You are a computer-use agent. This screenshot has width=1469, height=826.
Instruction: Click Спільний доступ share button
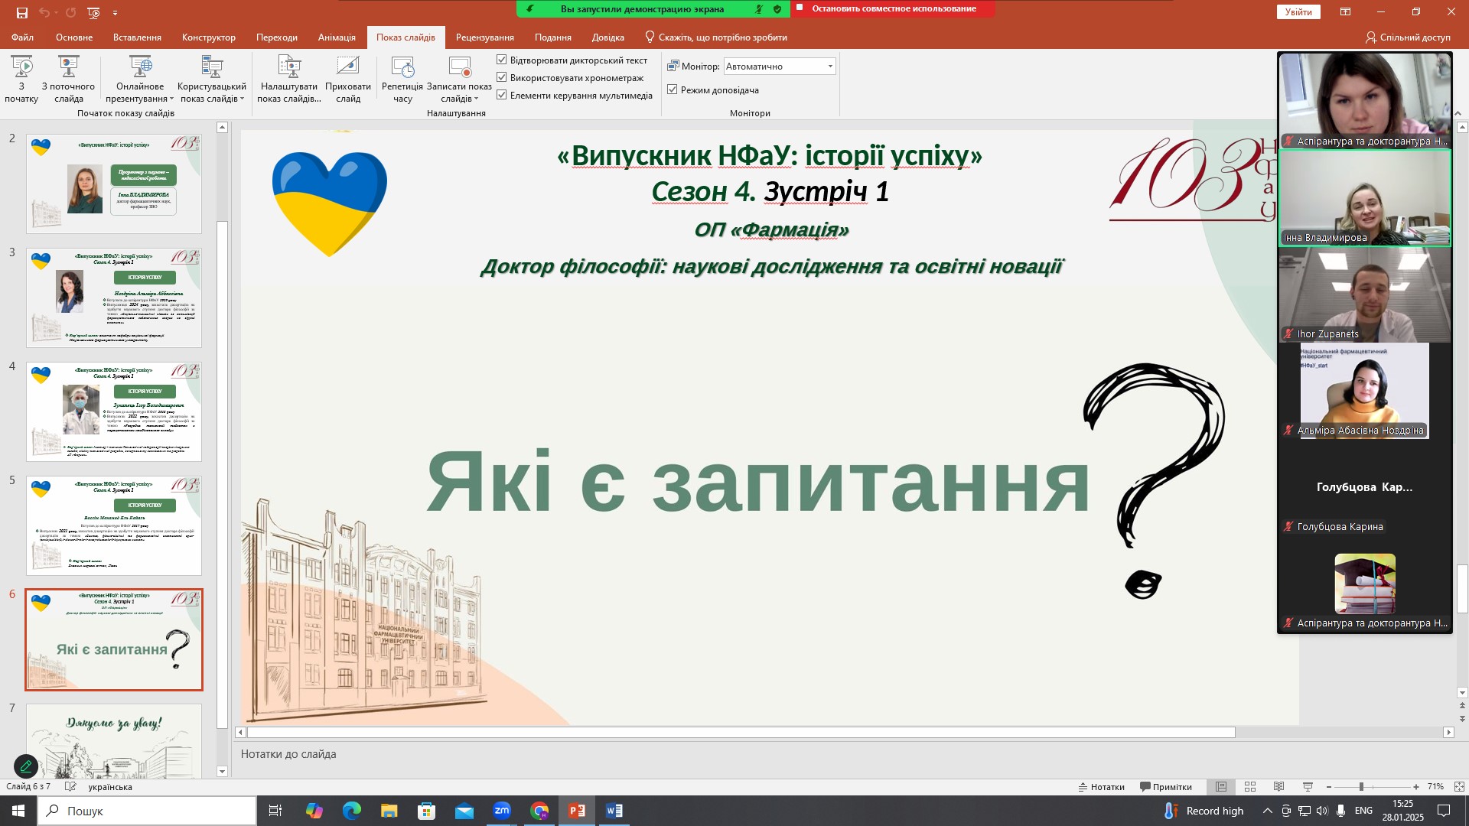1408,37
